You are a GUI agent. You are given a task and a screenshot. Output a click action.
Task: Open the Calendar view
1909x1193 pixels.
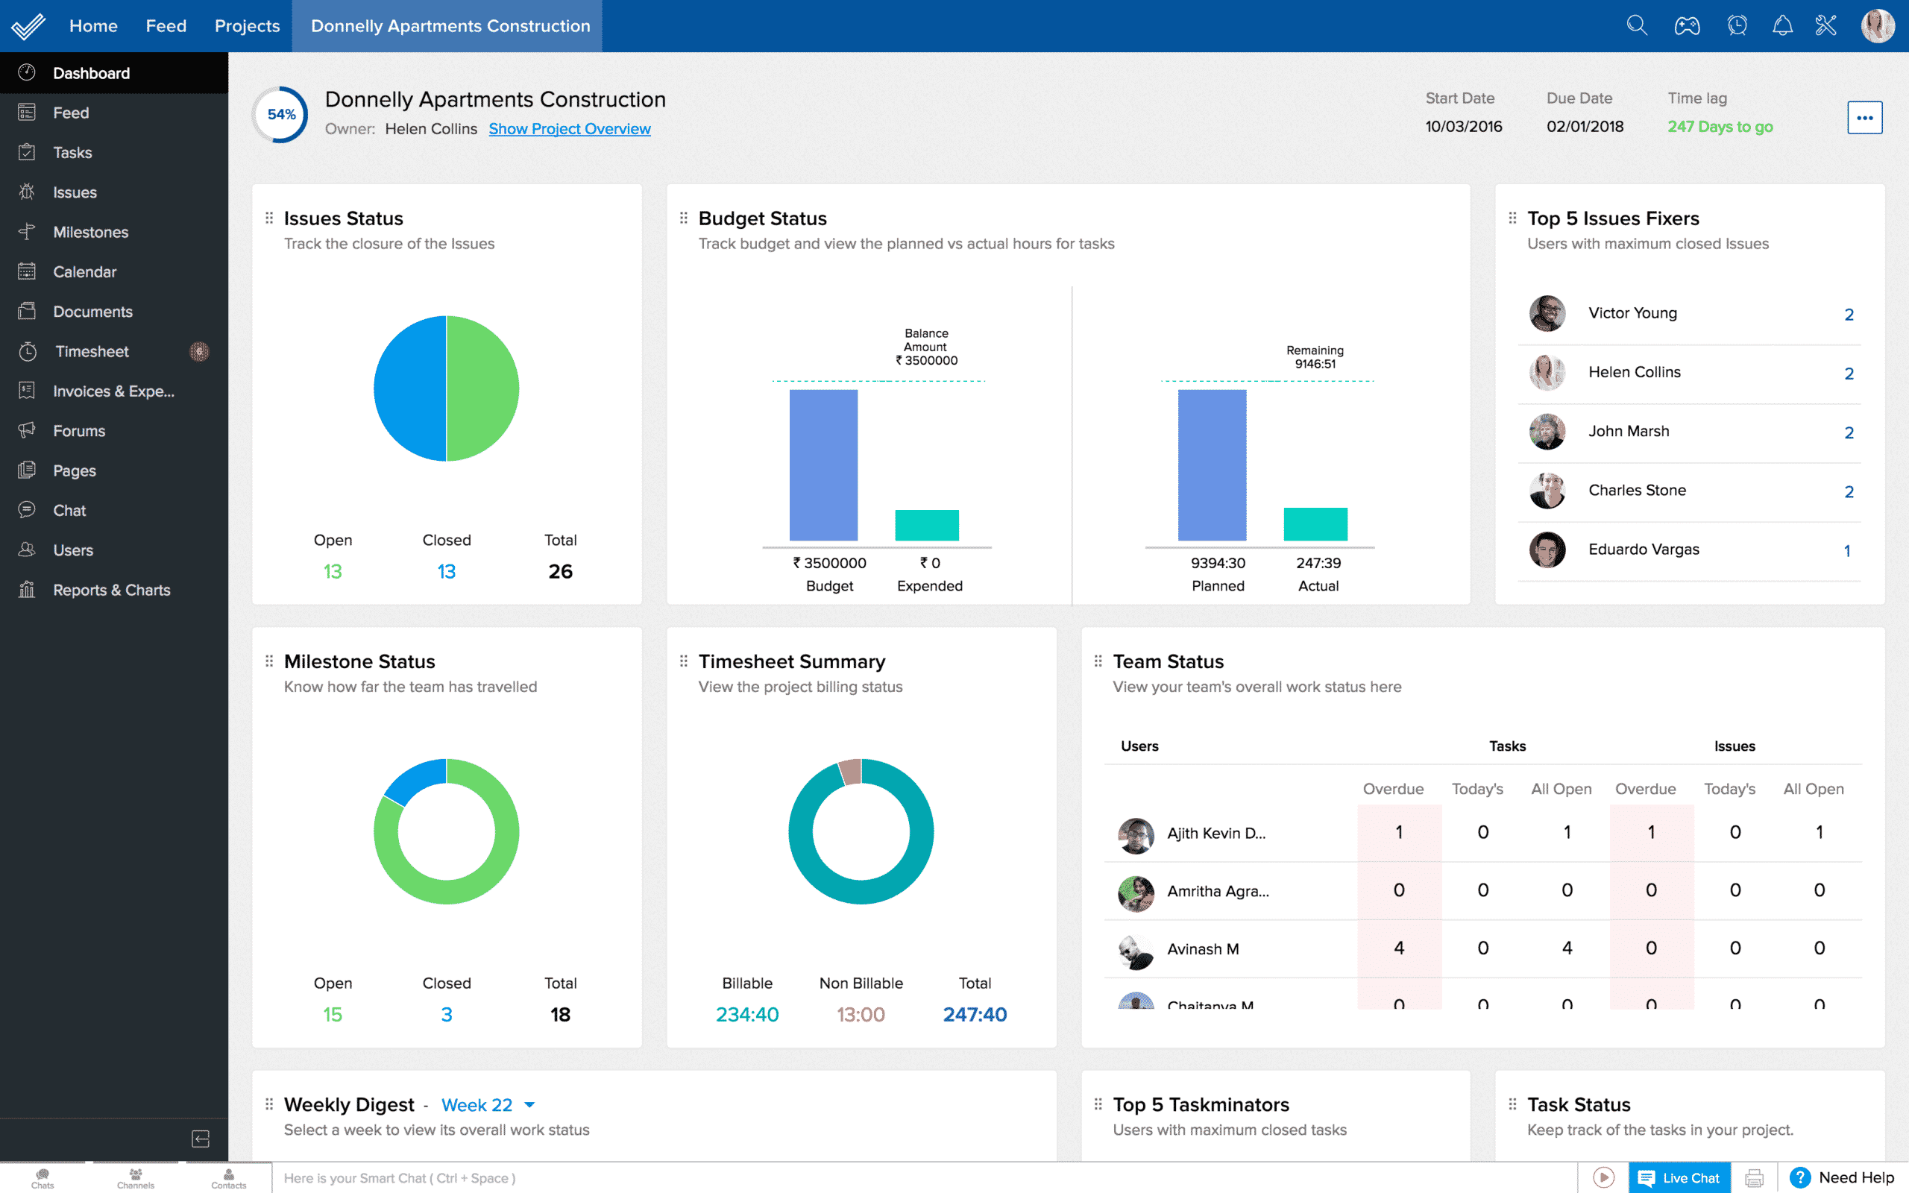pos(85,271)
